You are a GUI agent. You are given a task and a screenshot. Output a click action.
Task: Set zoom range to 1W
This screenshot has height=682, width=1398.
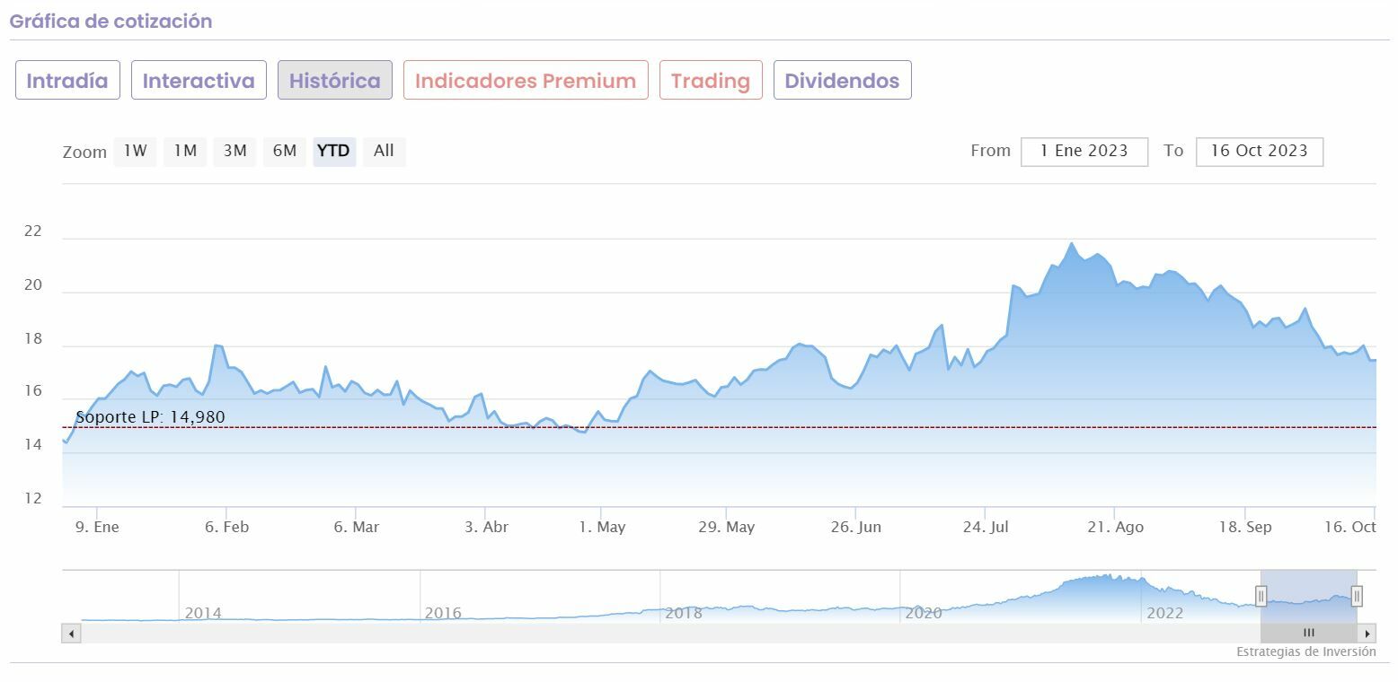[x=135, y=152]
